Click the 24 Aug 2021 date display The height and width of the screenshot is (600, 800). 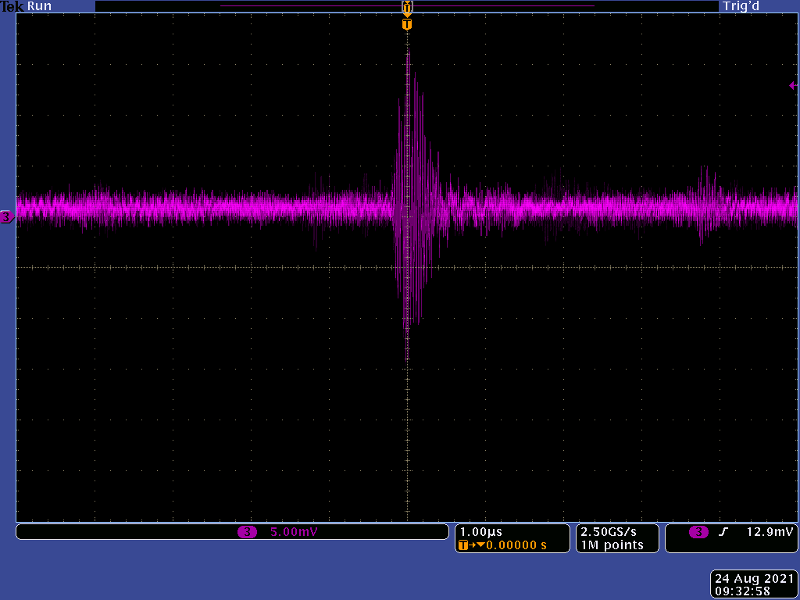[754, 579]
